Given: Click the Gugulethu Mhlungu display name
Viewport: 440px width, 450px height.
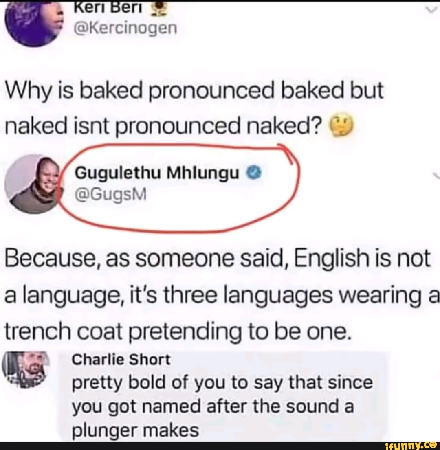Looking at the screenshot, I should click(156, 173).
